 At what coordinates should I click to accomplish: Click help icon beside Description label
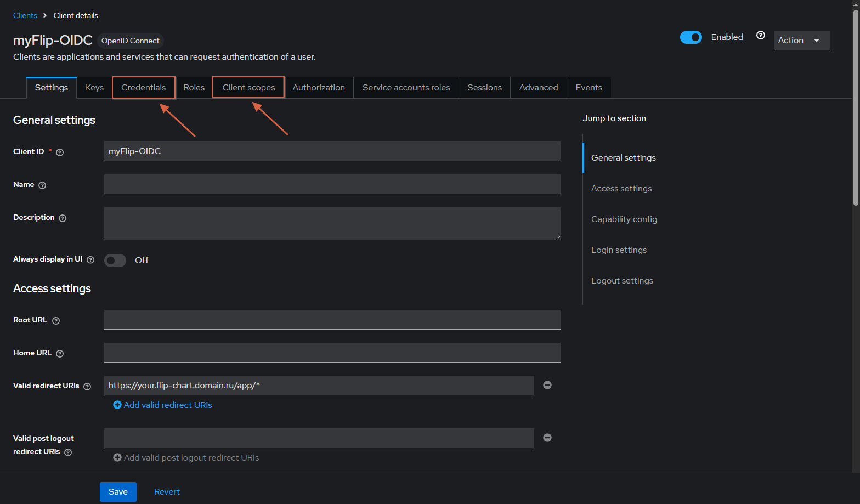point(63,218)
